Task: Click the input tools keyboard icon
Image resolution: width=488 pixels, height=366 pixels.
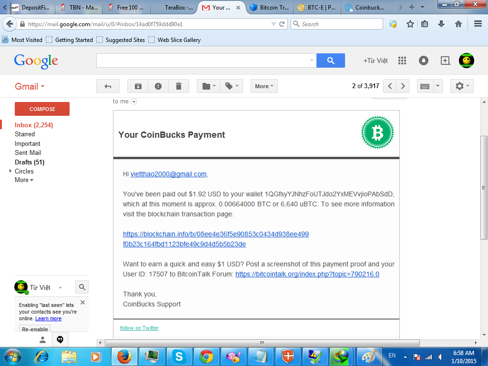Action: coord(425,86)
